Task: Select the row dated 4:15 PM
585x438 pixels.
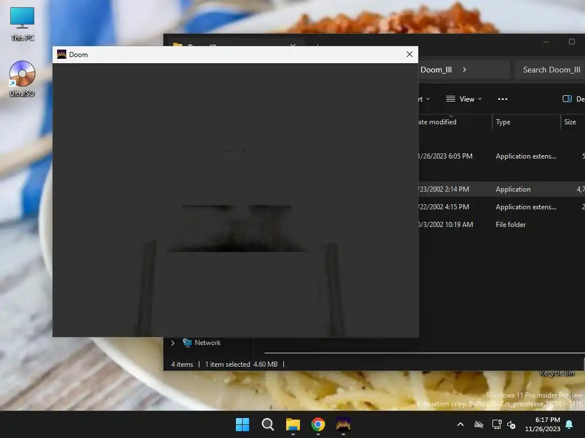Action: coord(502,206)
